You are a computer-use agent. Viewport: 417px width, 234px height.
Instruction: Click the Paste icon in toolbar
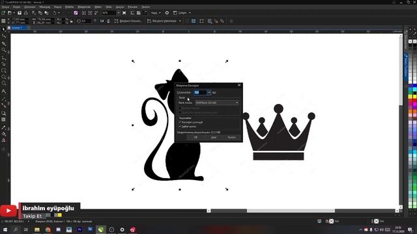(46, 13)
